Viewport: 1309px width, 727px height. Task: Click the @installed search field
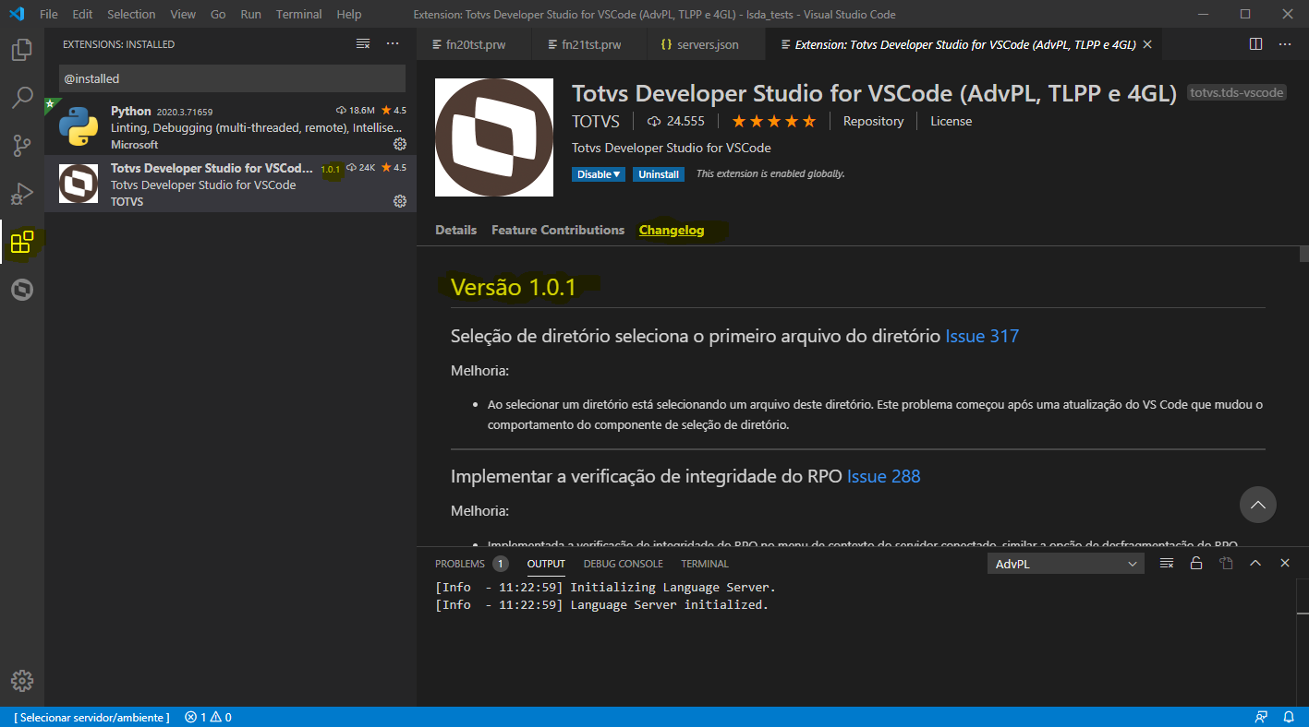pyautogui.click(x=232, y=78)
